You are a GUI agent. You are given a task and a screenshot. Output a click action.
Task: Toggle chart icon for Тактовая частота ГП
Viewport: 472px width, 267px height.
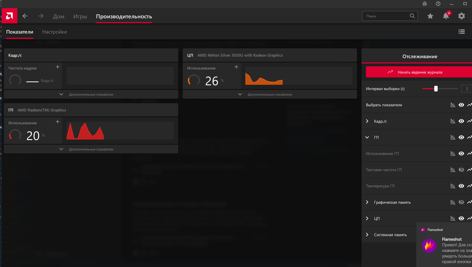click(x=453, y=170)
